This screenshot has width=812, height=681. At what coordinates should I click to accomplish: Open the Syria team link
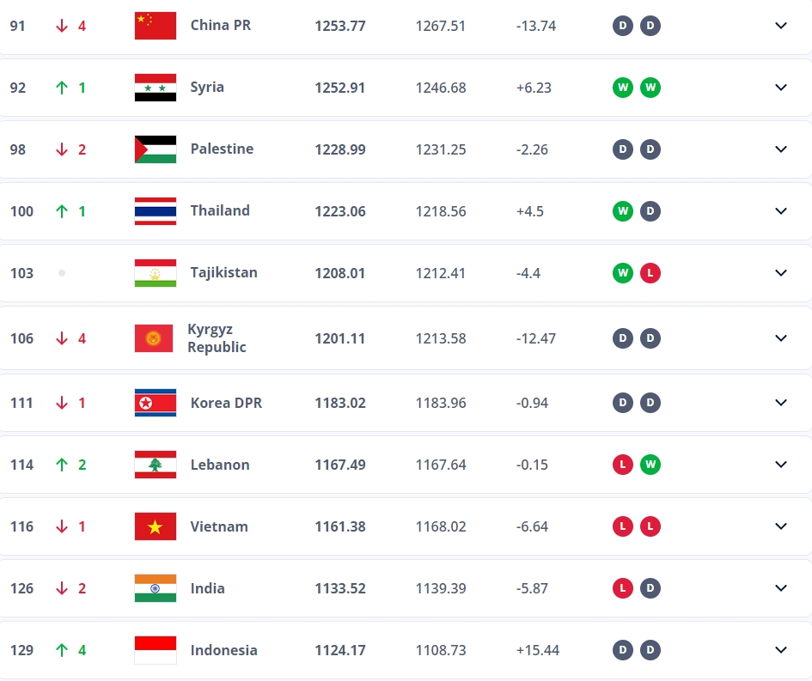click(x=207, y=87)
